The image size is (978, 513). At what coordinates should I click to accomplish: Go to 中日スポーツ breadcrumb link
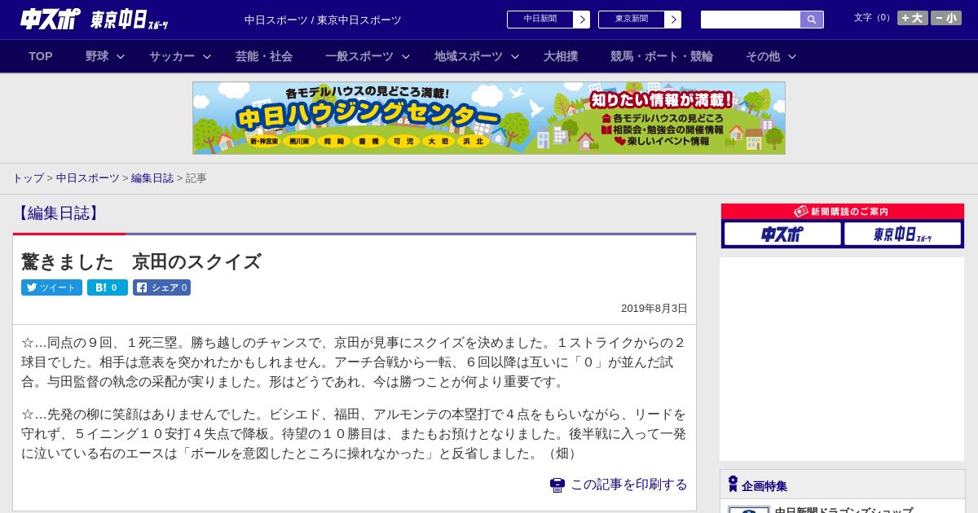pos(88,178)
